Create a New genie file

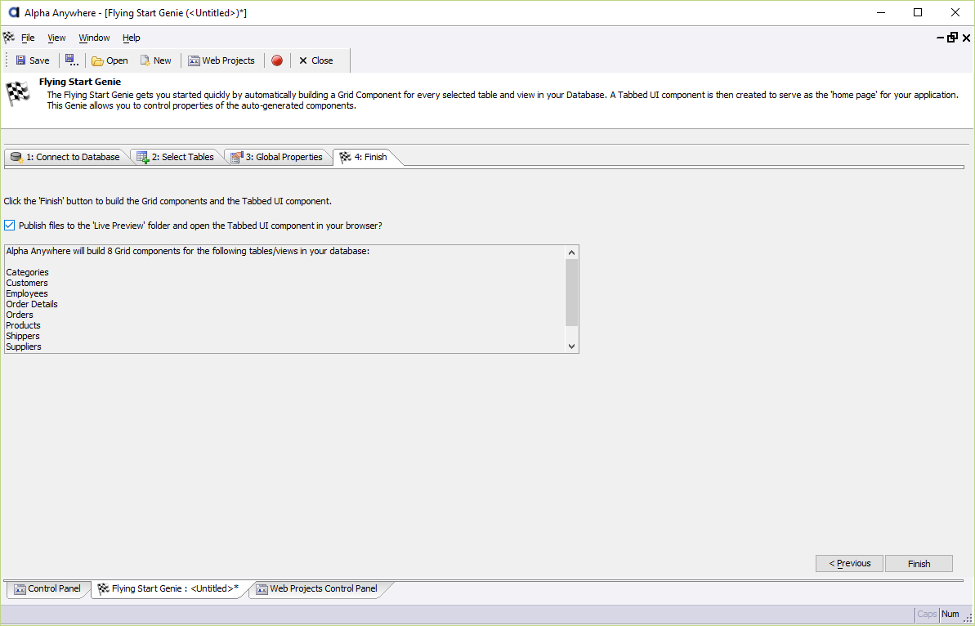tap(155, 60)
